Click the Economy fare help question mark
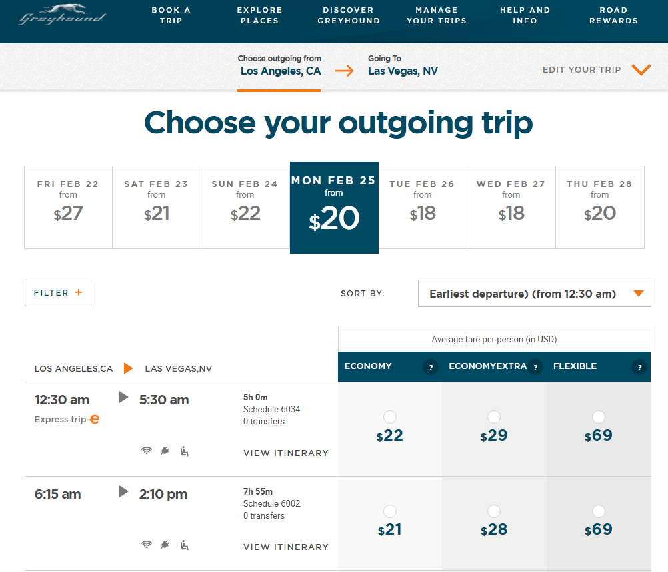This screenshot has height=572, width=668. click(430, 367)
